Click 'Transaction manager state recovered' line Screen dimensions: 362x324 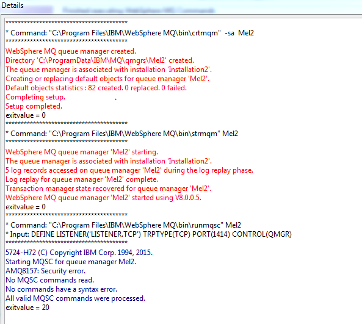(108, 189)
